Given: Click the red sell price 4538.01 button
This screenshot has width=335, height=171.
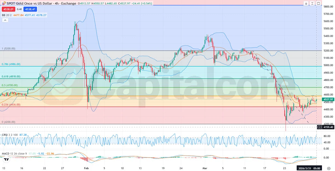Looking at the screenshot, I should click(8, 9).
